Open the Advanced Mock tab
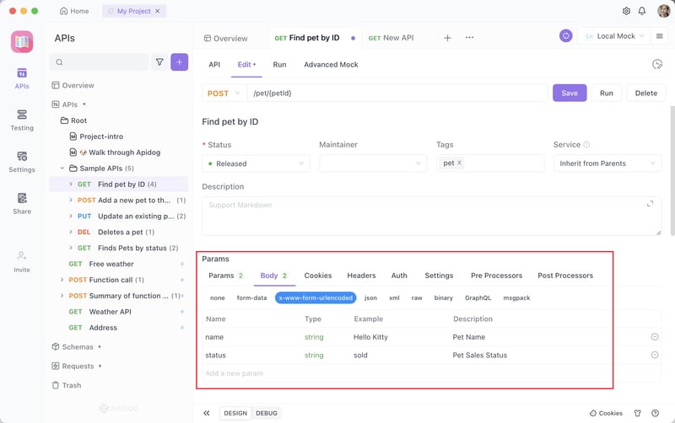Image resolution: width=675 pixels, height=423 pixels. (x=331, y=64)
